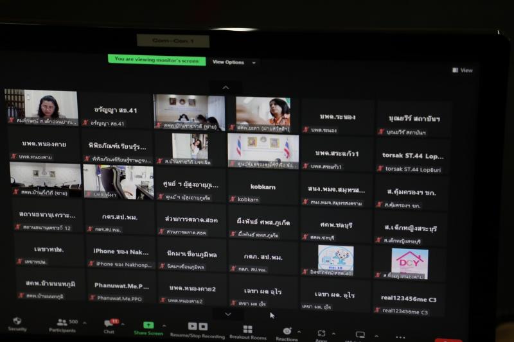Select the DCY logo participant tile
This screenshot has height=342, width=514.
coord(409,263)
